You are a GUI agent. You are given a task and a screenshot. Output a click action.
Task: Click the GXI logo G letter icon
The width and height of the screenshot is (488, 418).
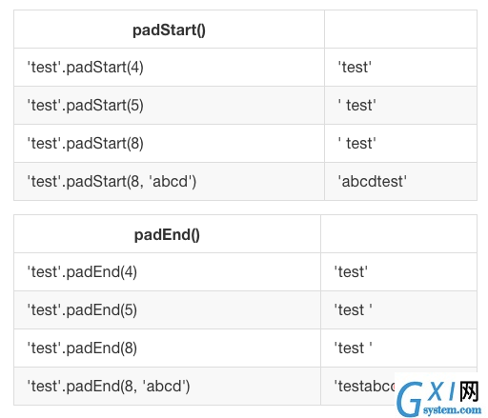point(410,399)
